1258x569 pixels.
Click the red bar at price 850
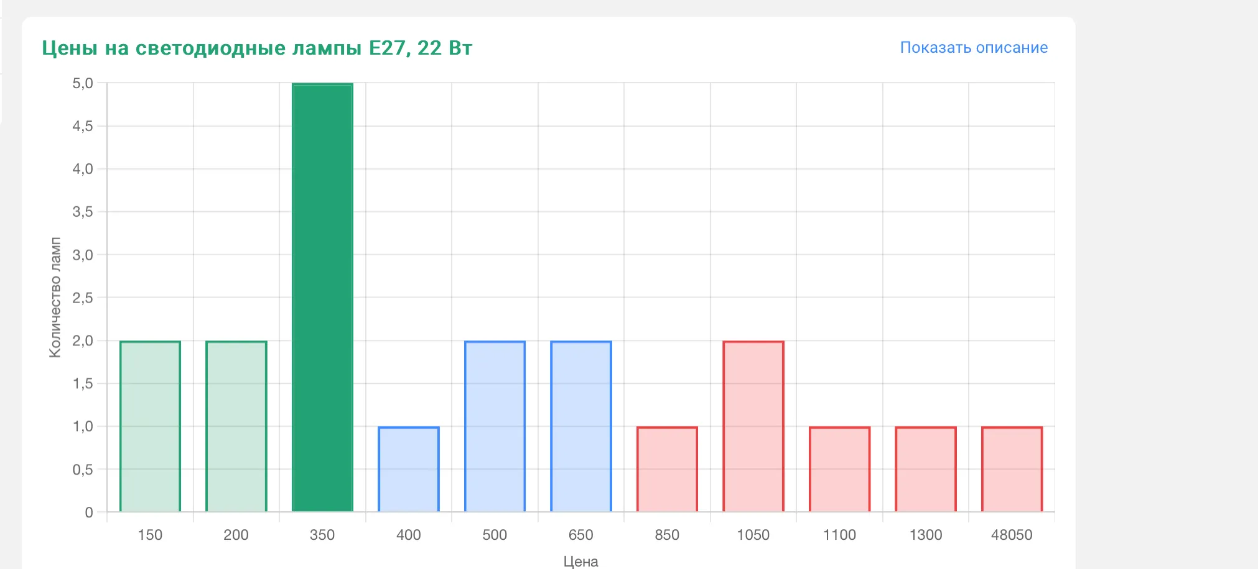(x=667, y=469)
